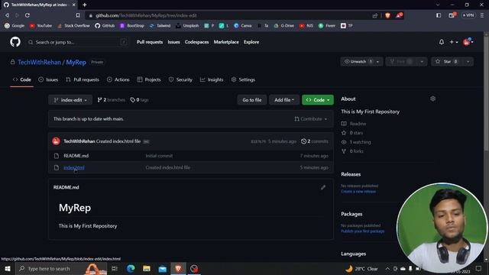
Task: Expand the Add file dropdown
Action: pyautogui.click(x=284, y=100)
